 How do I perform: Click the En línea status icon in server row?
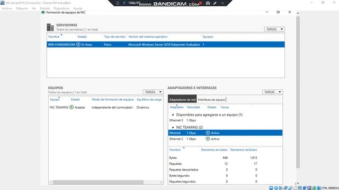coord(78,44)
